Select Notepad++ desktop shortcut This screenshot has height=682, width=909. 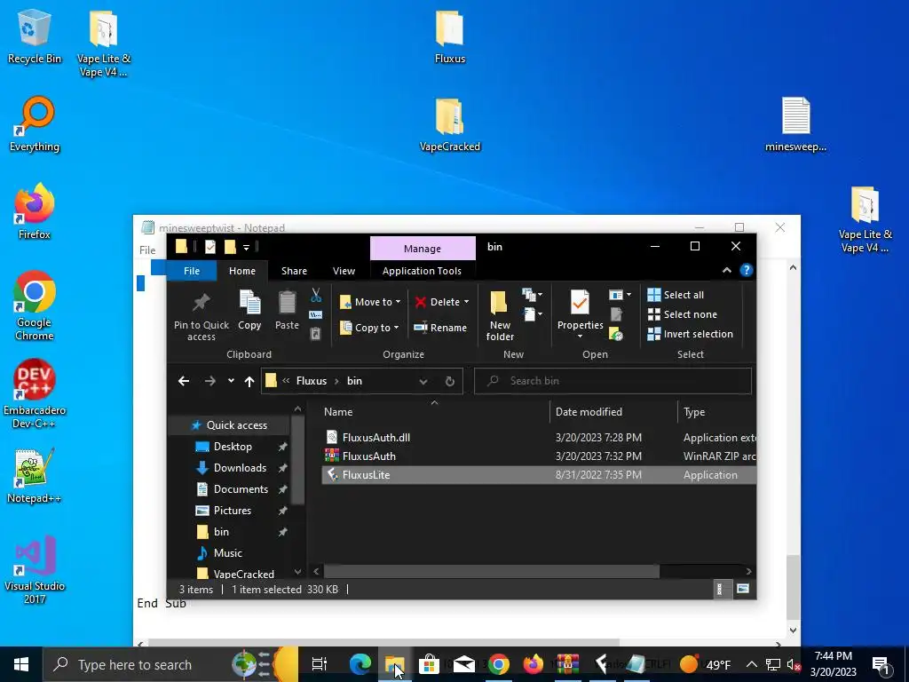click(x=35, y=476)
